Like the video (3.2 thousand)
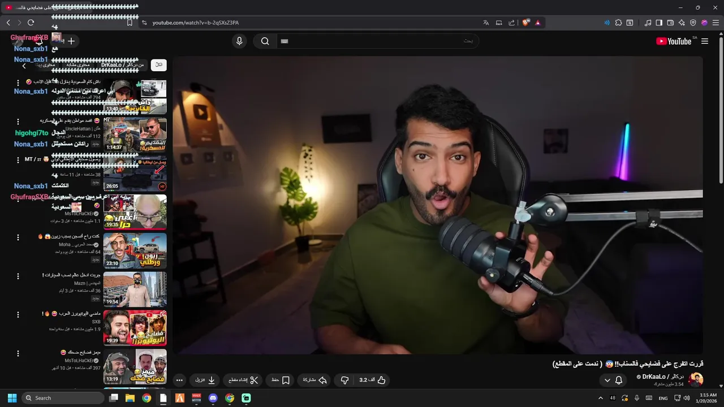Image resolution: width=724 pixels, height=407 pixels. click(x=373, y=380)
